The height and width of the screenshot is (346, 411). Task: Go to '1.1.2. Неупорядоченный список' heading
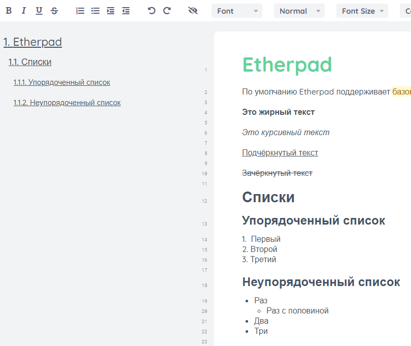[67, 103]
